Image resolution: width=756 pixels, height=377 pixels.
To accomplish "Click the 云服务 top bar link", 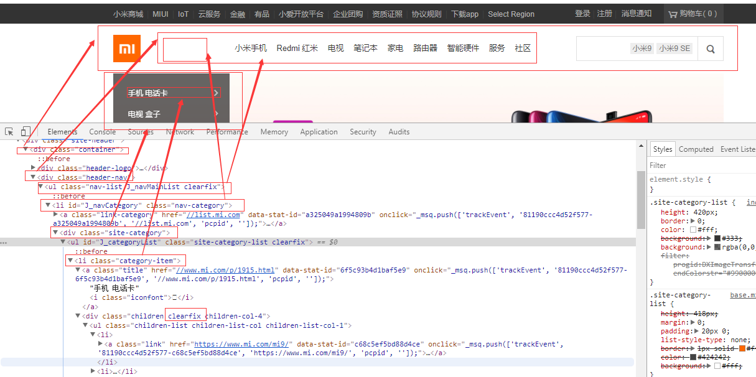I will point(209,14).
